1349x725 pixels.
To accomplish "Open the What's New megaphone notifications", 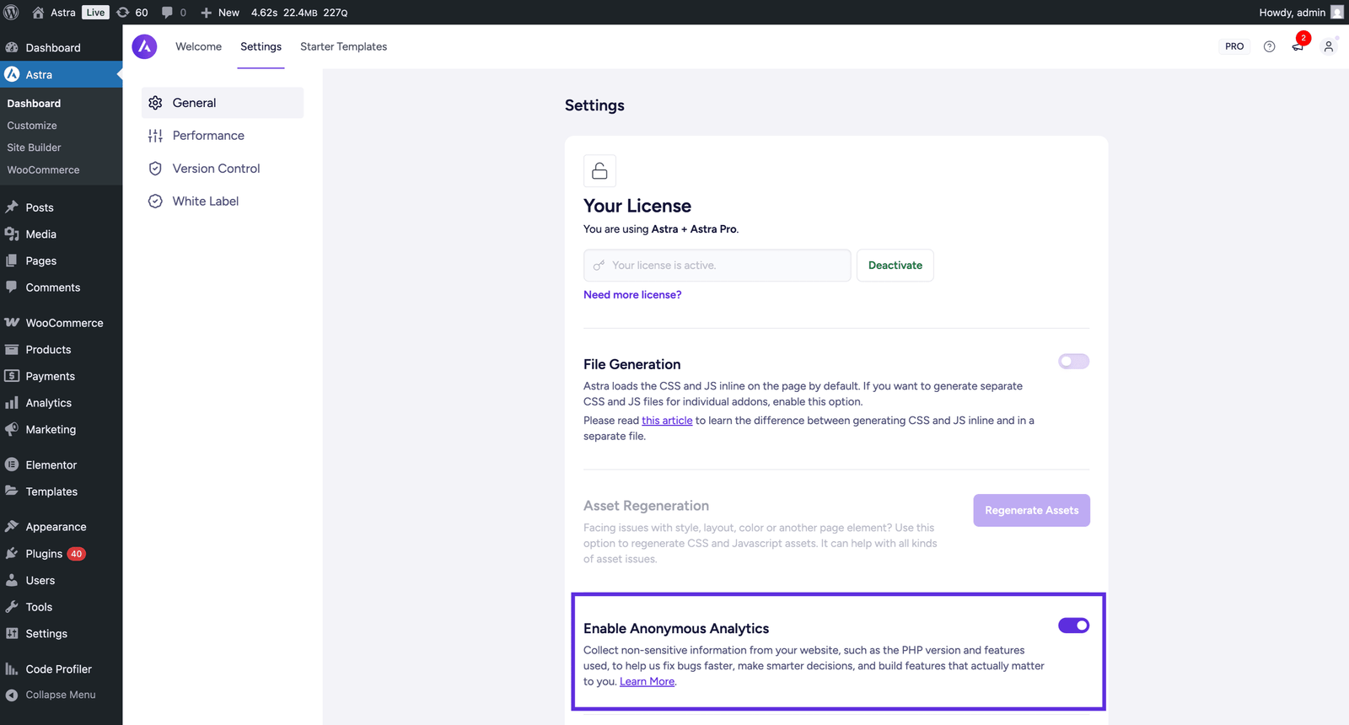I will (1298, 46).
